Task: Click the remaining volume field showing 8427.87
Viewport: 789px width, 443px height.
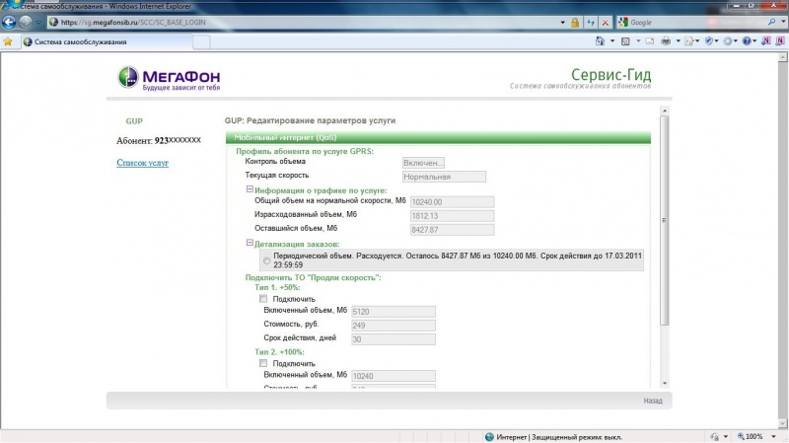Action: 452,230
